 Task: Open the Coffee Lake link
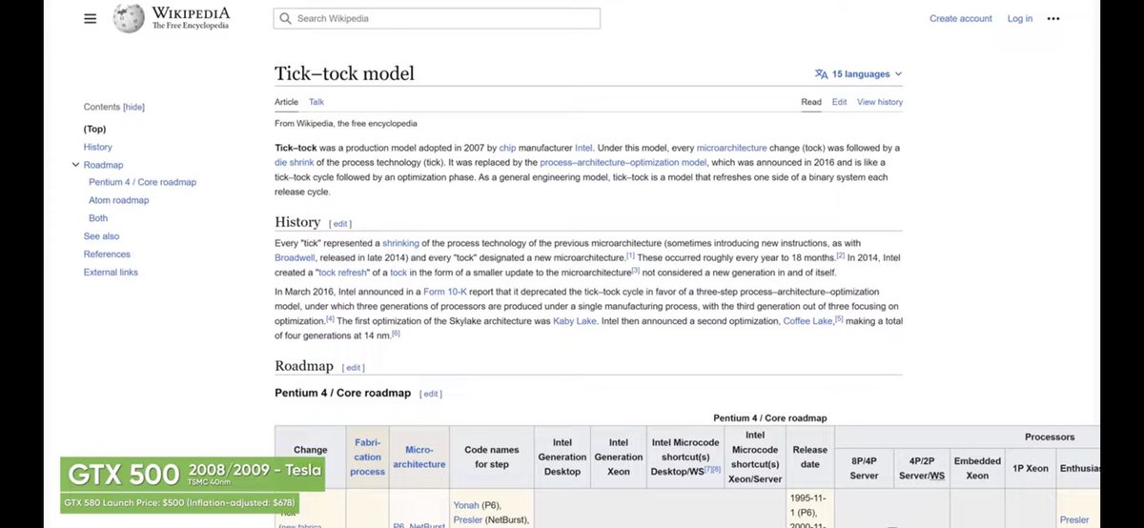(808, 321)
